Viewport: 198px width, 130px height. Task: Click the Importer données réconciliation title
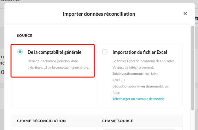[99, 14]
